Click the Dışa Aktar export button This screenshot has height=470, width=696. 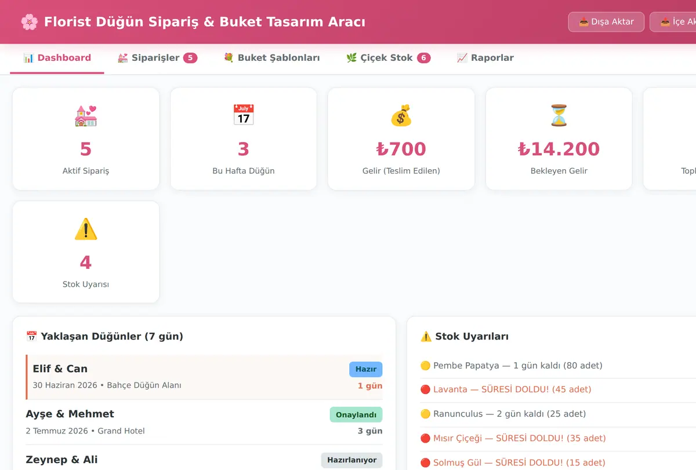click(x=606, y=22)
